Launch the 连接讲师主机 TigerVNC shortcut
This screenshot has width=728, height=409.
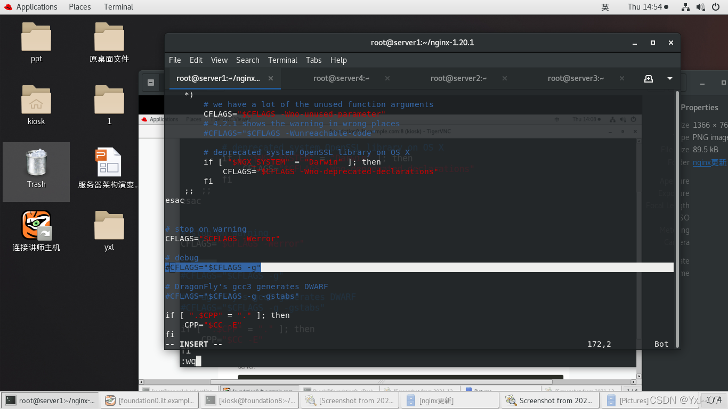[x=36, y=231]
